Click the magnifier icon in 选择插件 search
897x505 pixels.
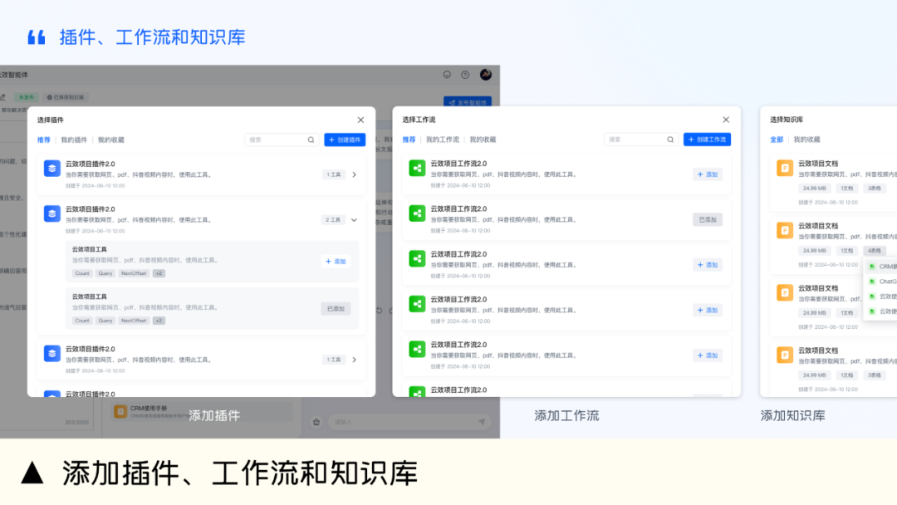coord(311,140)
